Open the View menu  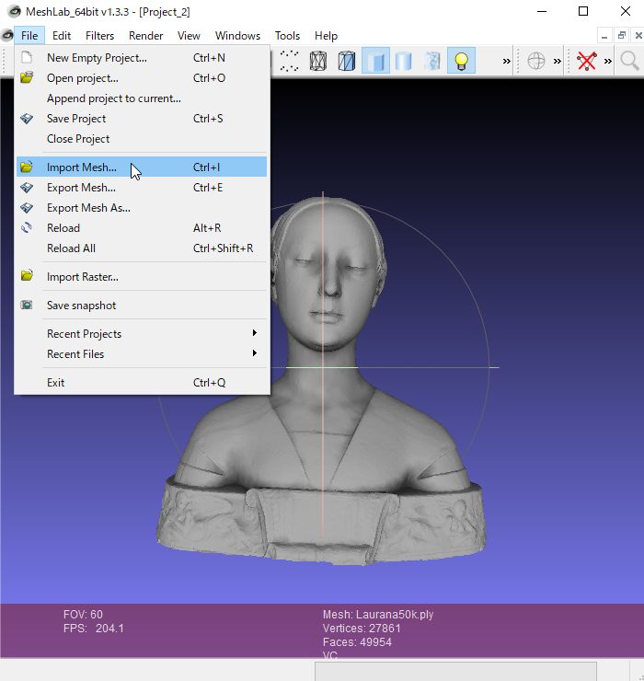coord(189,36)
